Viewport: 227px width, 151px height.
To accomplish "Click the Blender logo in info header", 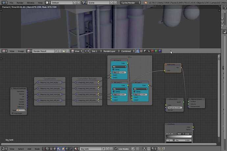I will point(146,3).
